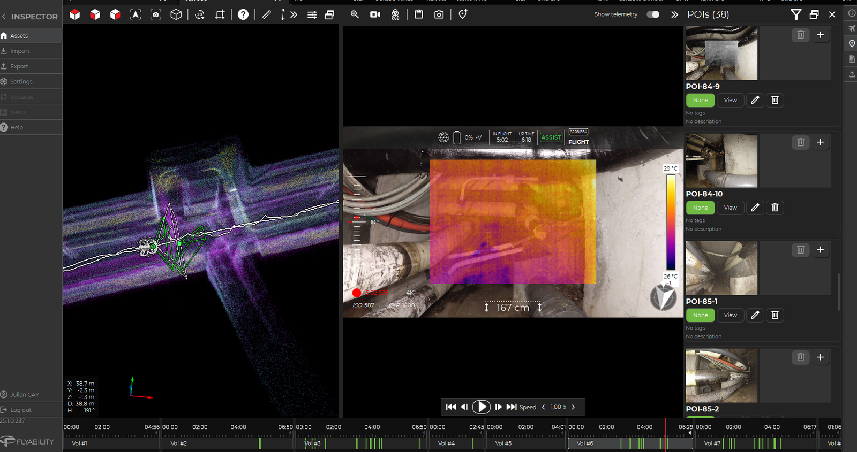Open the sliders adjustment settings icon
The image size is (857, 452).
coord(312,14)
